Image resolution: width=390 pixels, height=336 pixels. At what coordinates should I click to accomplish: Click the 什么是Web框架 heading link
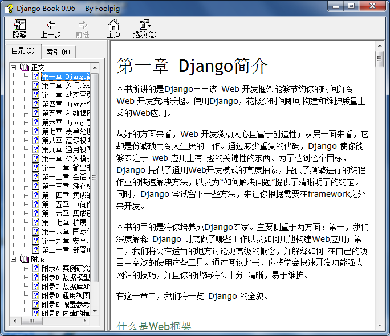pyautogui.click(x=153, y=326)
